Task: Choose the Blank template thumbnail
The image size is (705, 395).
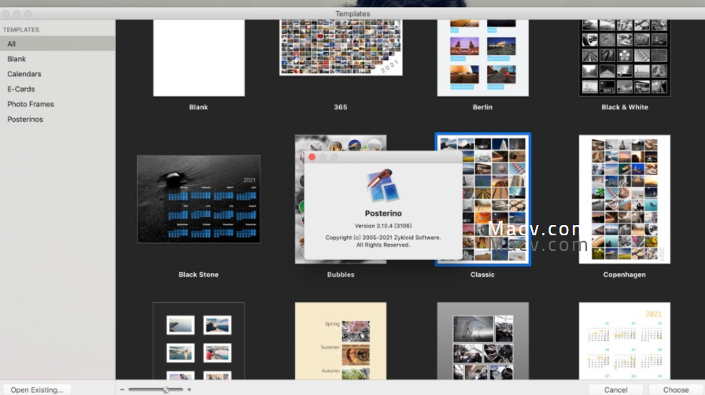Action: 199,57
